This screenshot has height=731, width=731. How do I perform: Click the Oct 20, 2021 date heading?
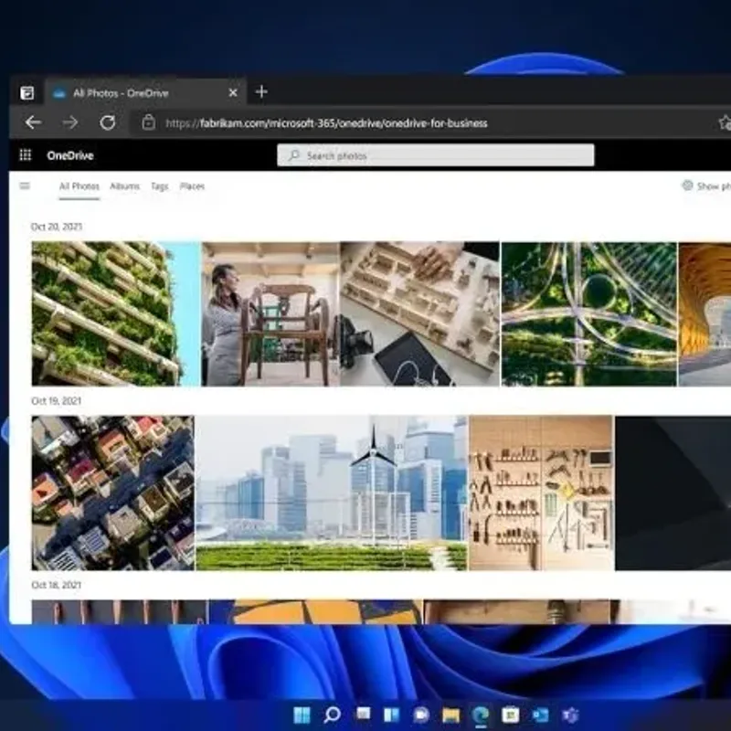pos(57,227)
